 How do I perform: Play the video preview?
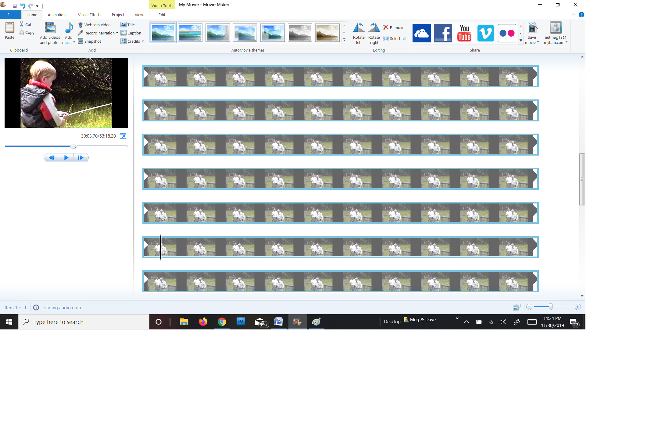tap(66, 158)
